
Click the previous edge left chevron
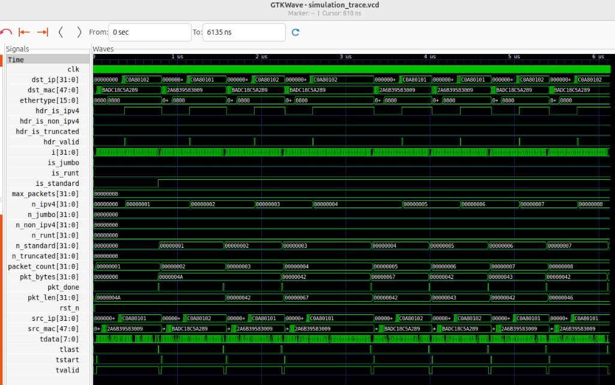point(61,32)
